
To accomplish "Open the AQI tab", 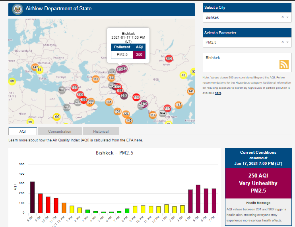I will pos(23,131).
